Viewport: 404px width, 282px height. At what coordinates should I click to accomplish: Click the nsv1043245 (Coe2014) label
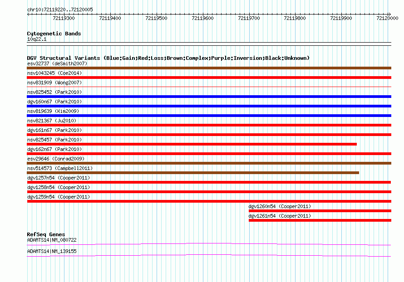(54, 73)
